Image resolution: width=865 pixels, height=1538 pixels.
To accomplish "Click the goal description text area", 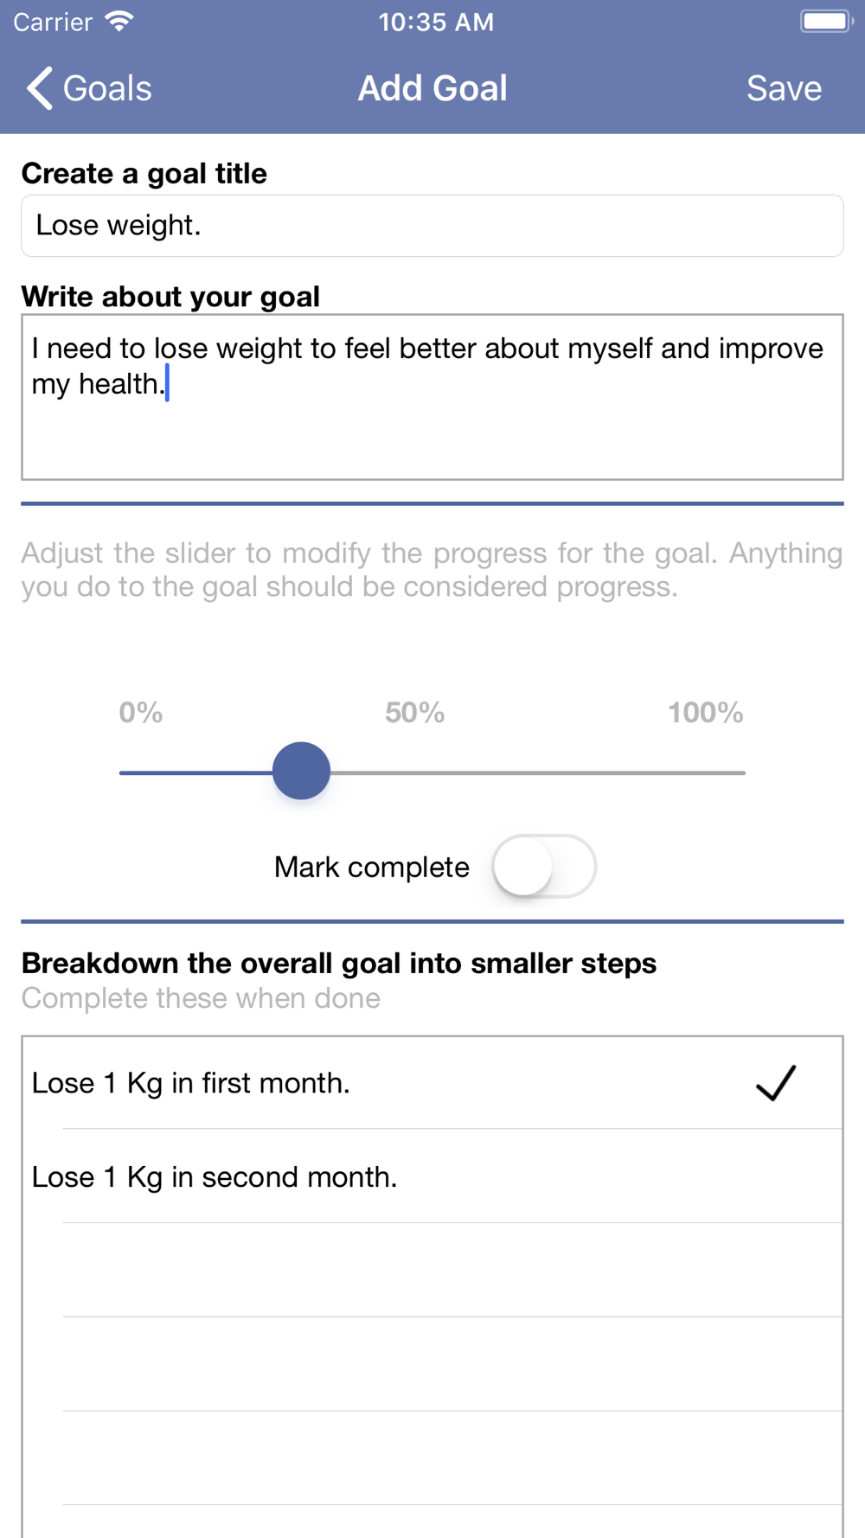I will (432, 397).
